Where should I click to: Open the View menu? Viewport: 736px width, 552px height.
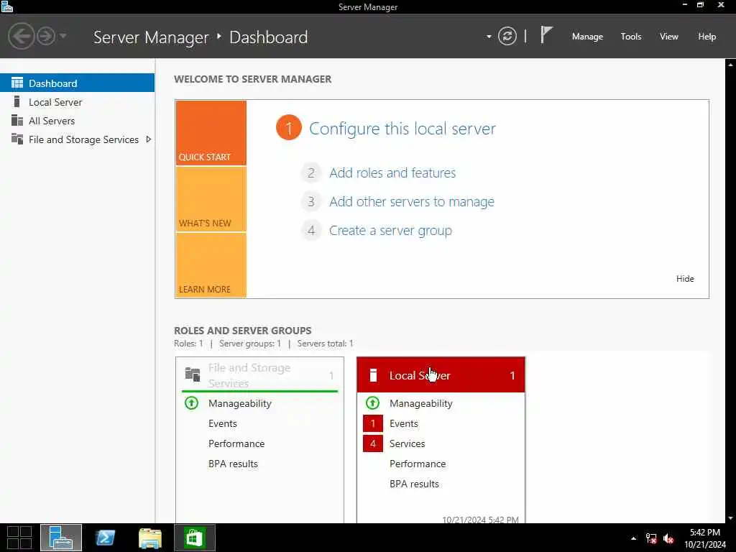pyautogui.click(x=669, y=37)
